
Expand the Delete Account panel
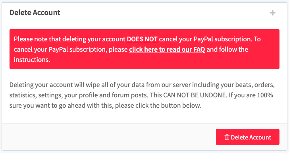pos(273,13)
